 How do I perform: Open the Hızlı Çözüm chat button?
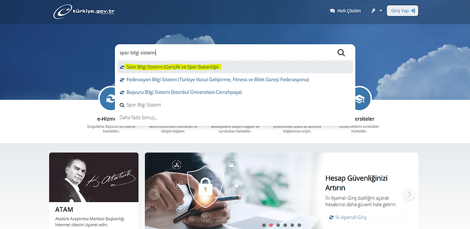345,11
